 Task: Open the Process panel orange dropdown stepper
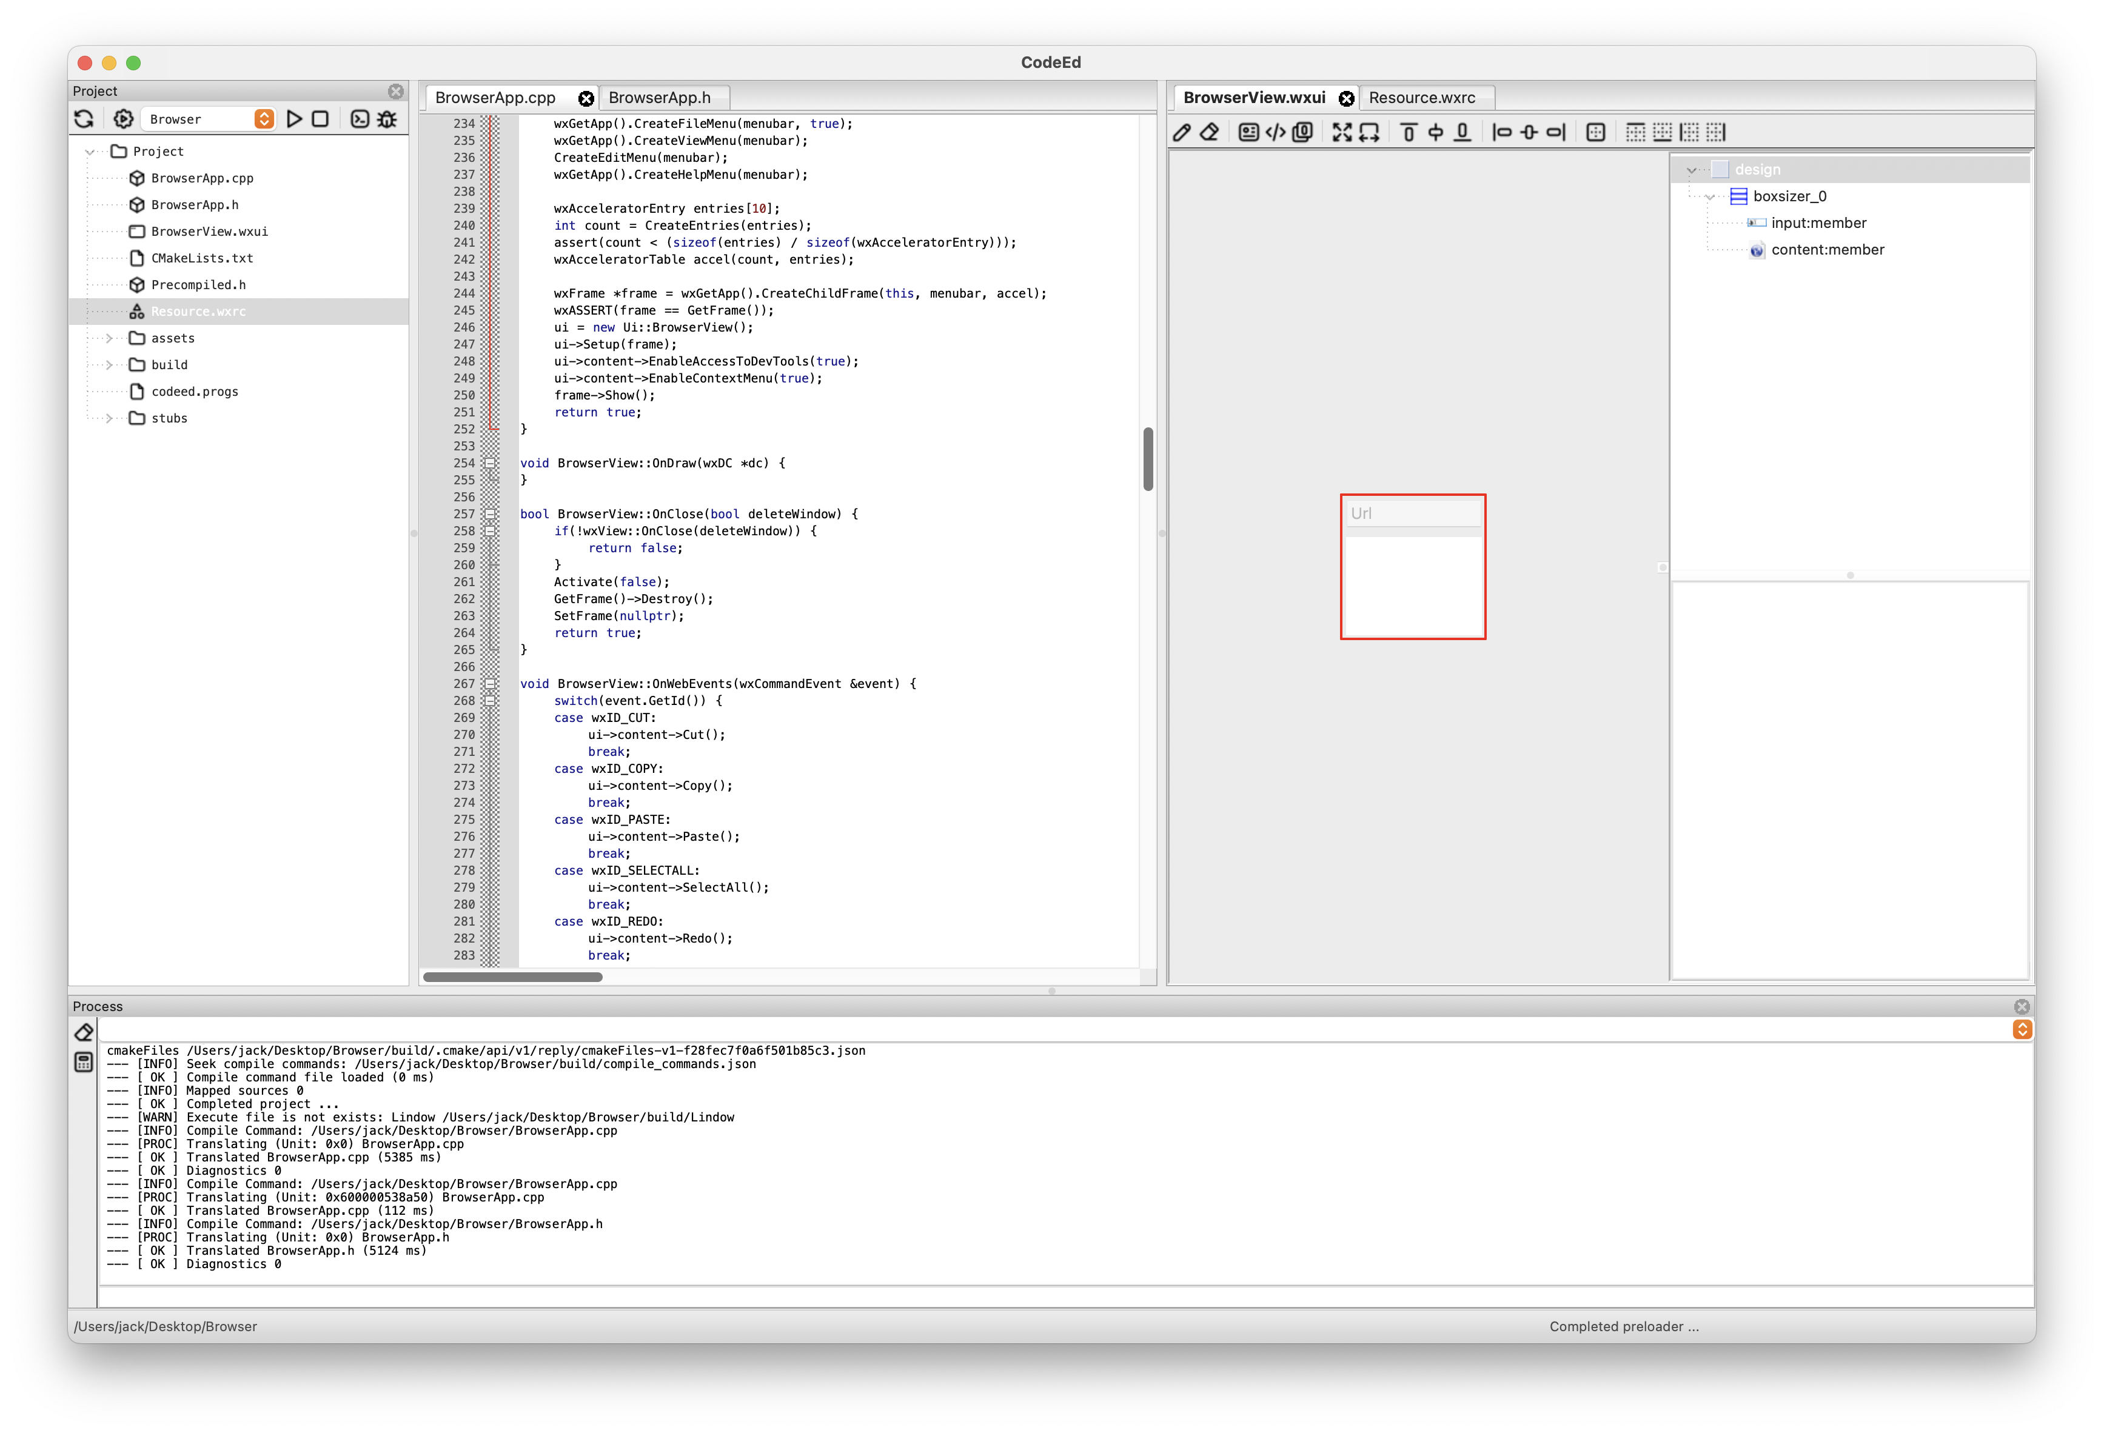(x=2022, y=1029)
